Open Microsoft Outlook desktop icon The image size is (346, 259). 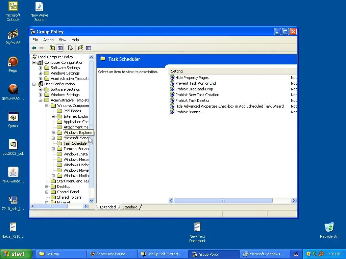(x=13, y=11)
